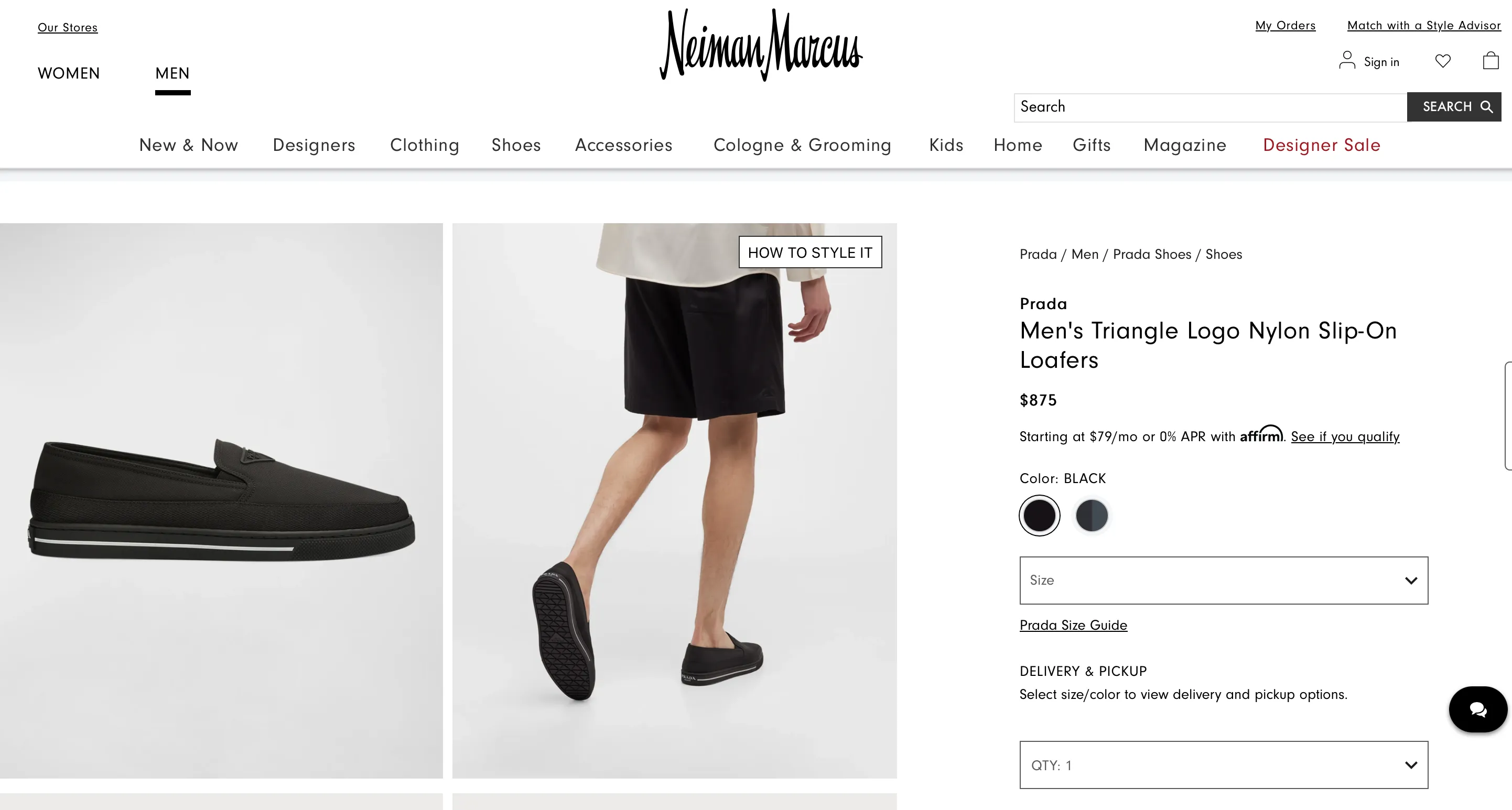Select the black color swatch
This screenshot has width=1512, height=810.
[x=1039, y=516]
